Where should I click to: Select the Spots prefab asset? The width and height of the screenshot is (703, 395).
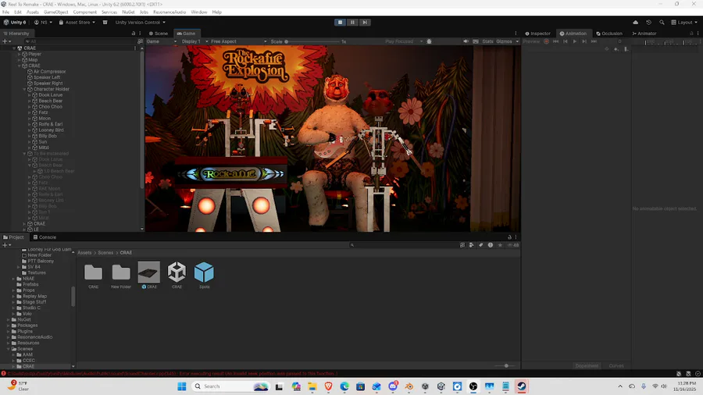click(x=204, y=275)
